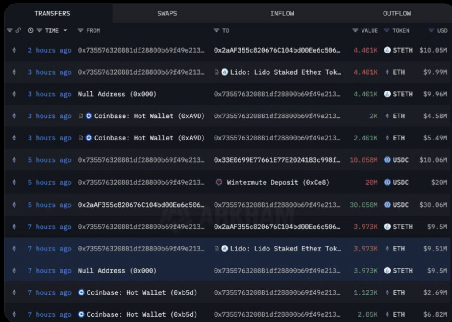Open Lido: Lido Staked Ether on 4.401K ETH row
This screenshot has height=322, width=452.
click(286, 72)
